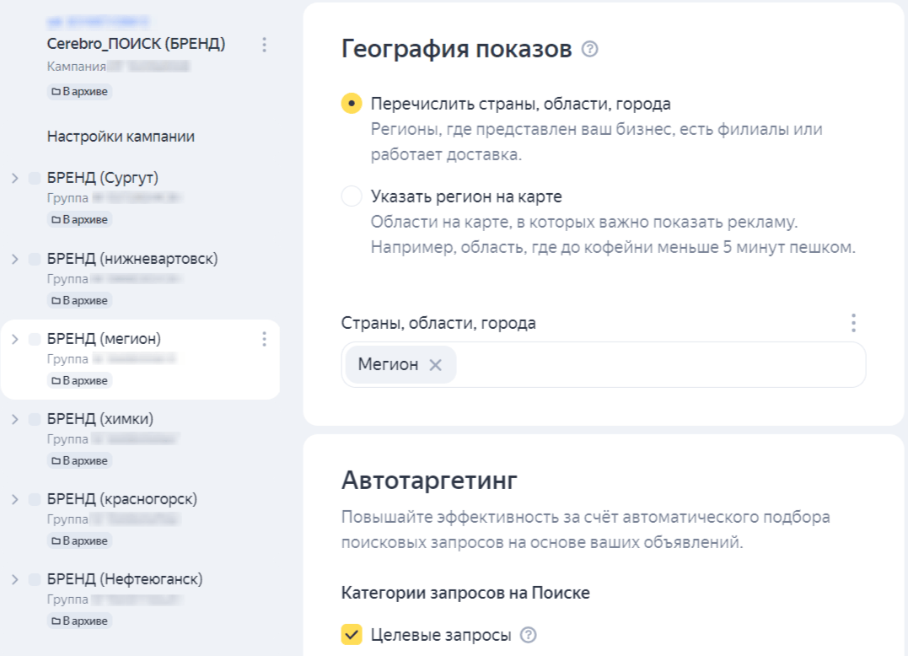The height and width of the screenshot is (656, 908).
Task: Select 'Перечислить страны, области, города' radio option
Action: 352,104
